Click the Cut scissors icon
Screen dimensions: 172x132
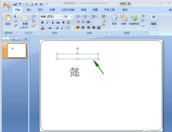tap(15, 16)
